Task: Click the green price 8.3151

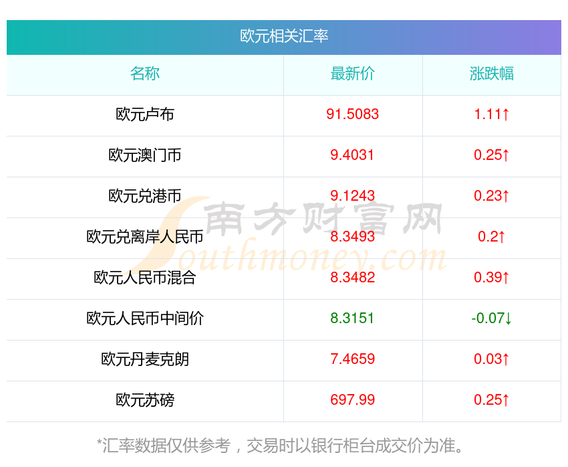Action: (x=352, y=318)
